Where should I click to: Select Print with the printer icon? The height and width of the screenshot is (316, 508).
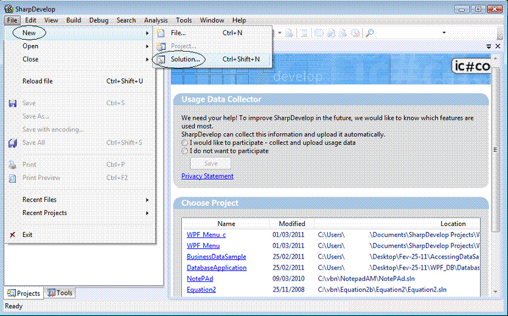coord(80,164)
